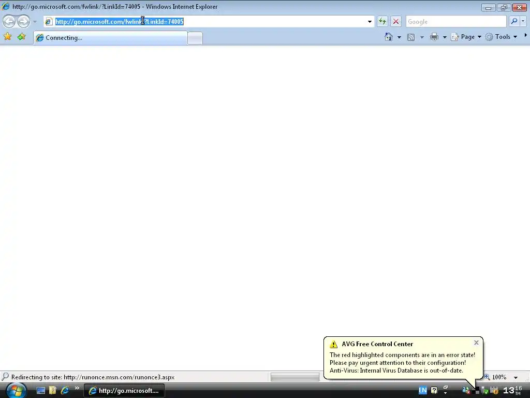
Task: Expand the quick launch overflow chevron
Action: tap(77, 388)
